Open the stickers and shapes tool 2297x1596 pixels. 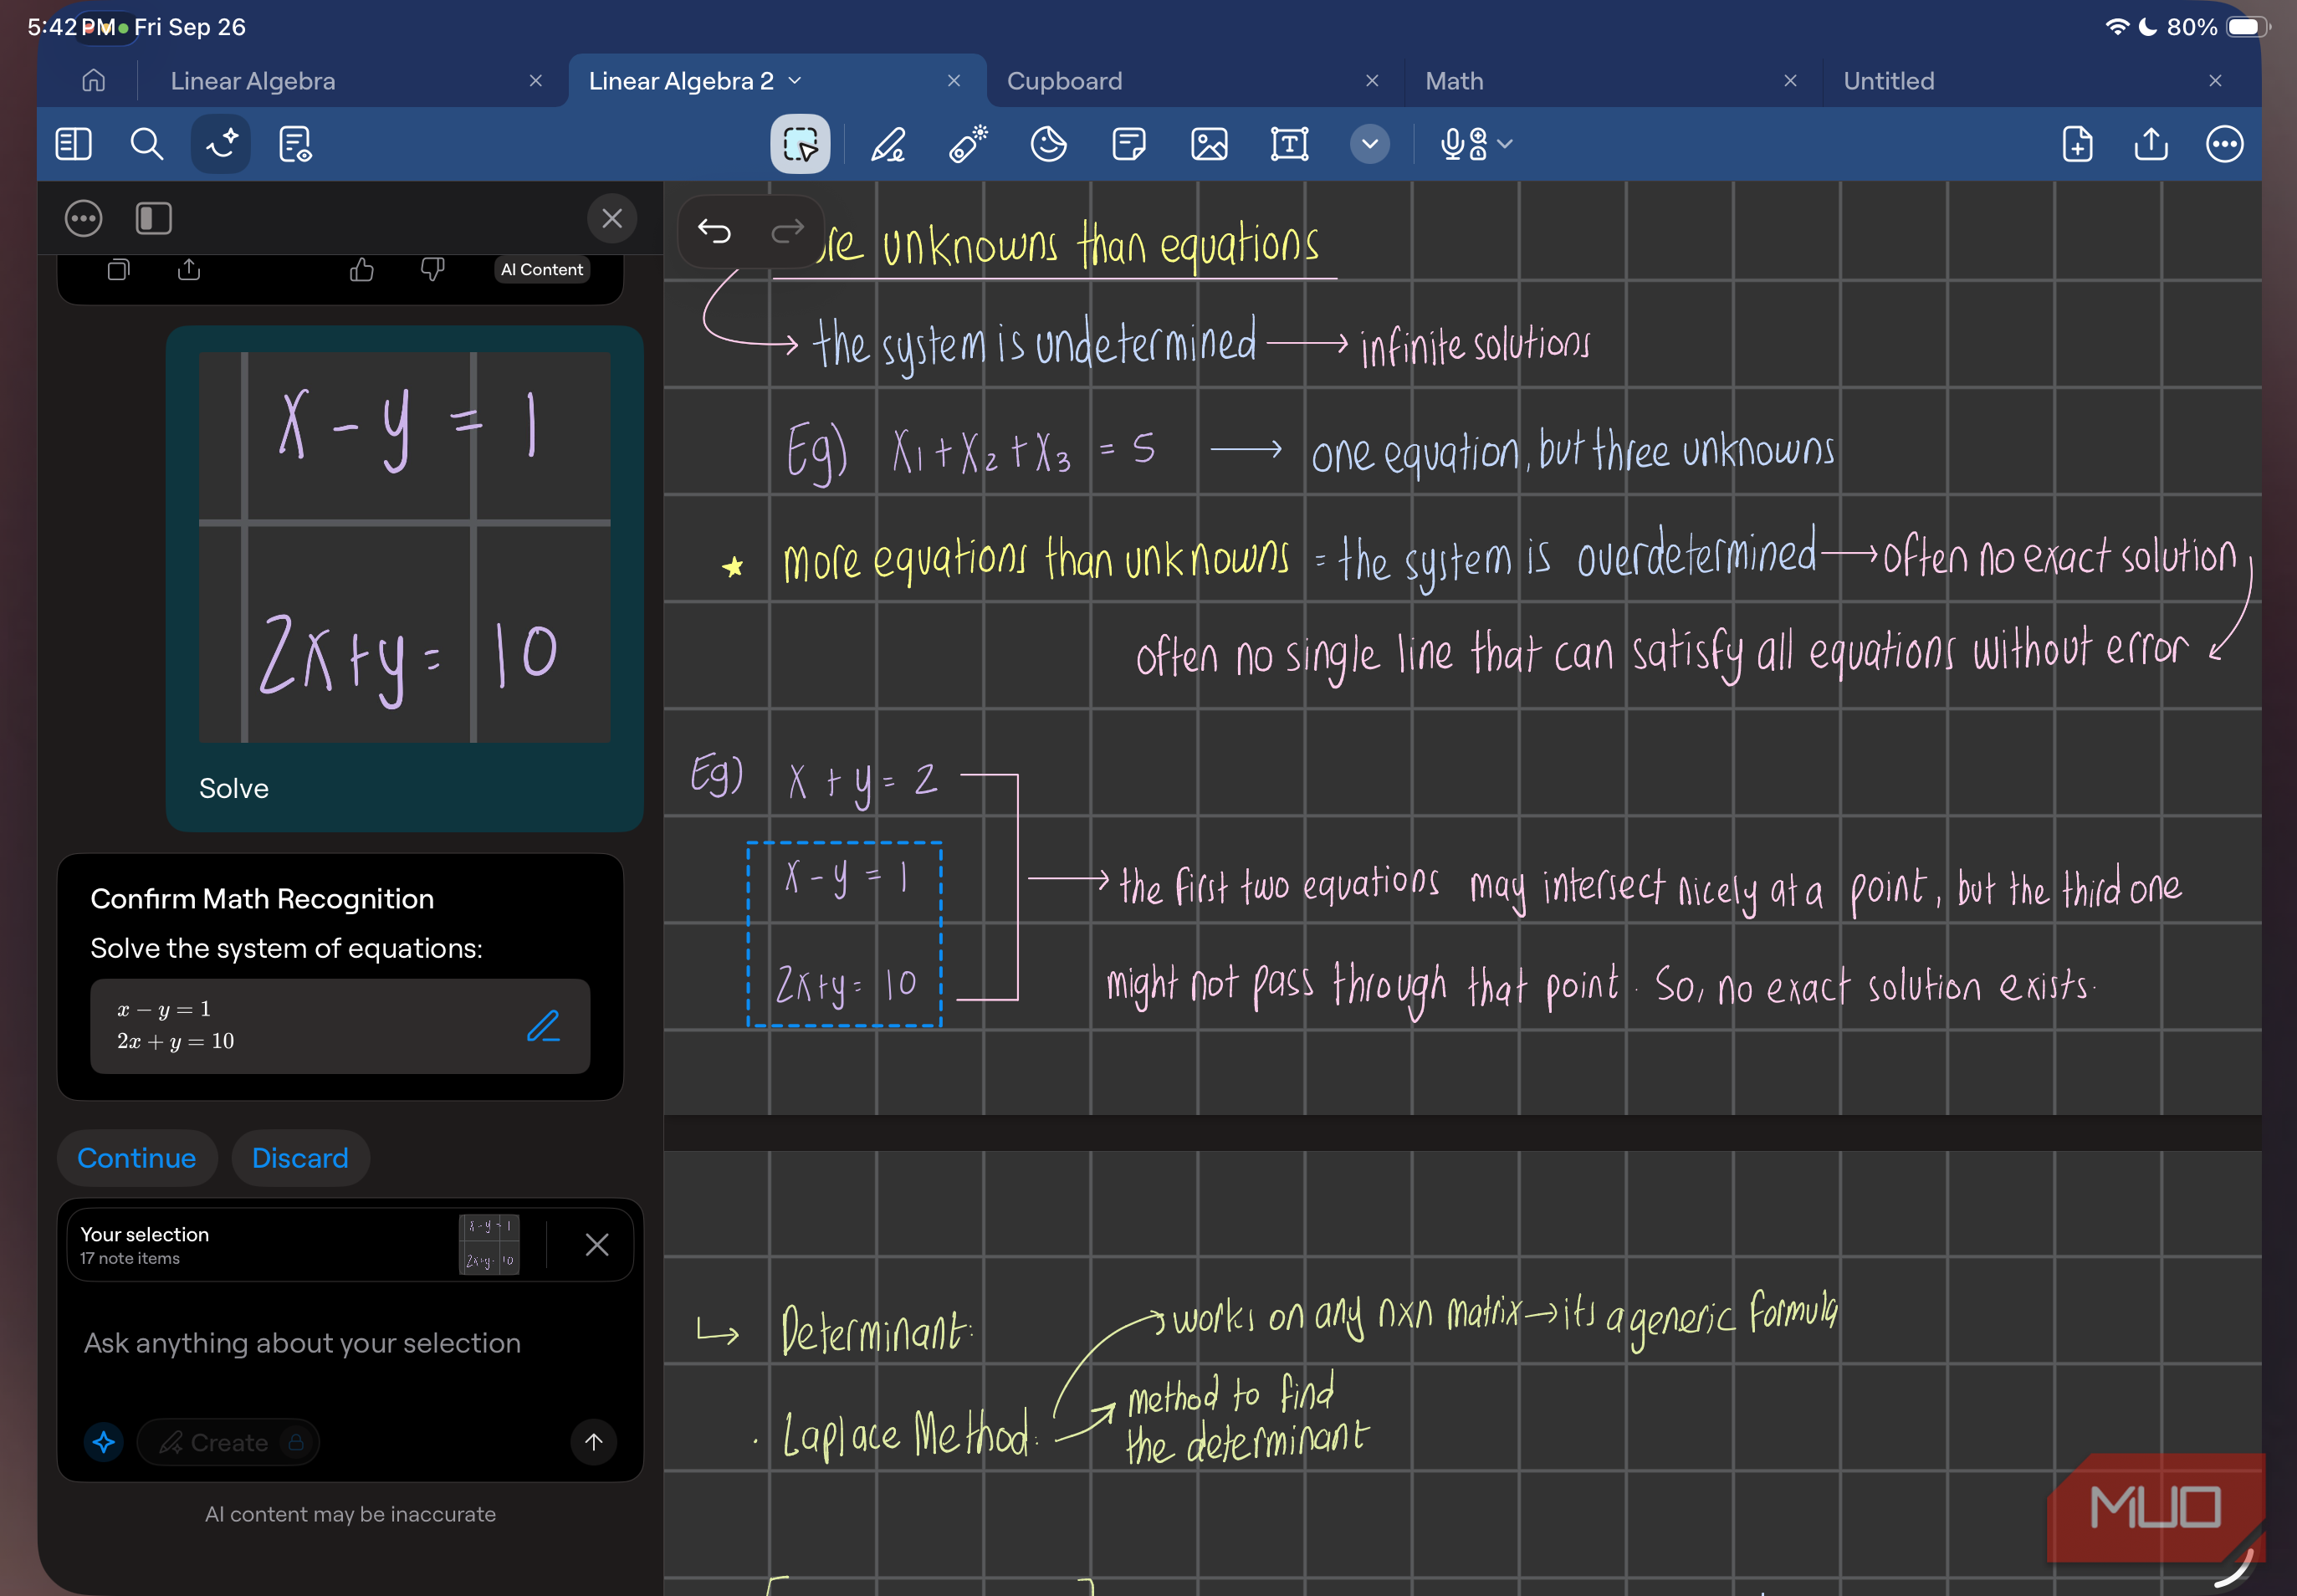(1049, 144)
